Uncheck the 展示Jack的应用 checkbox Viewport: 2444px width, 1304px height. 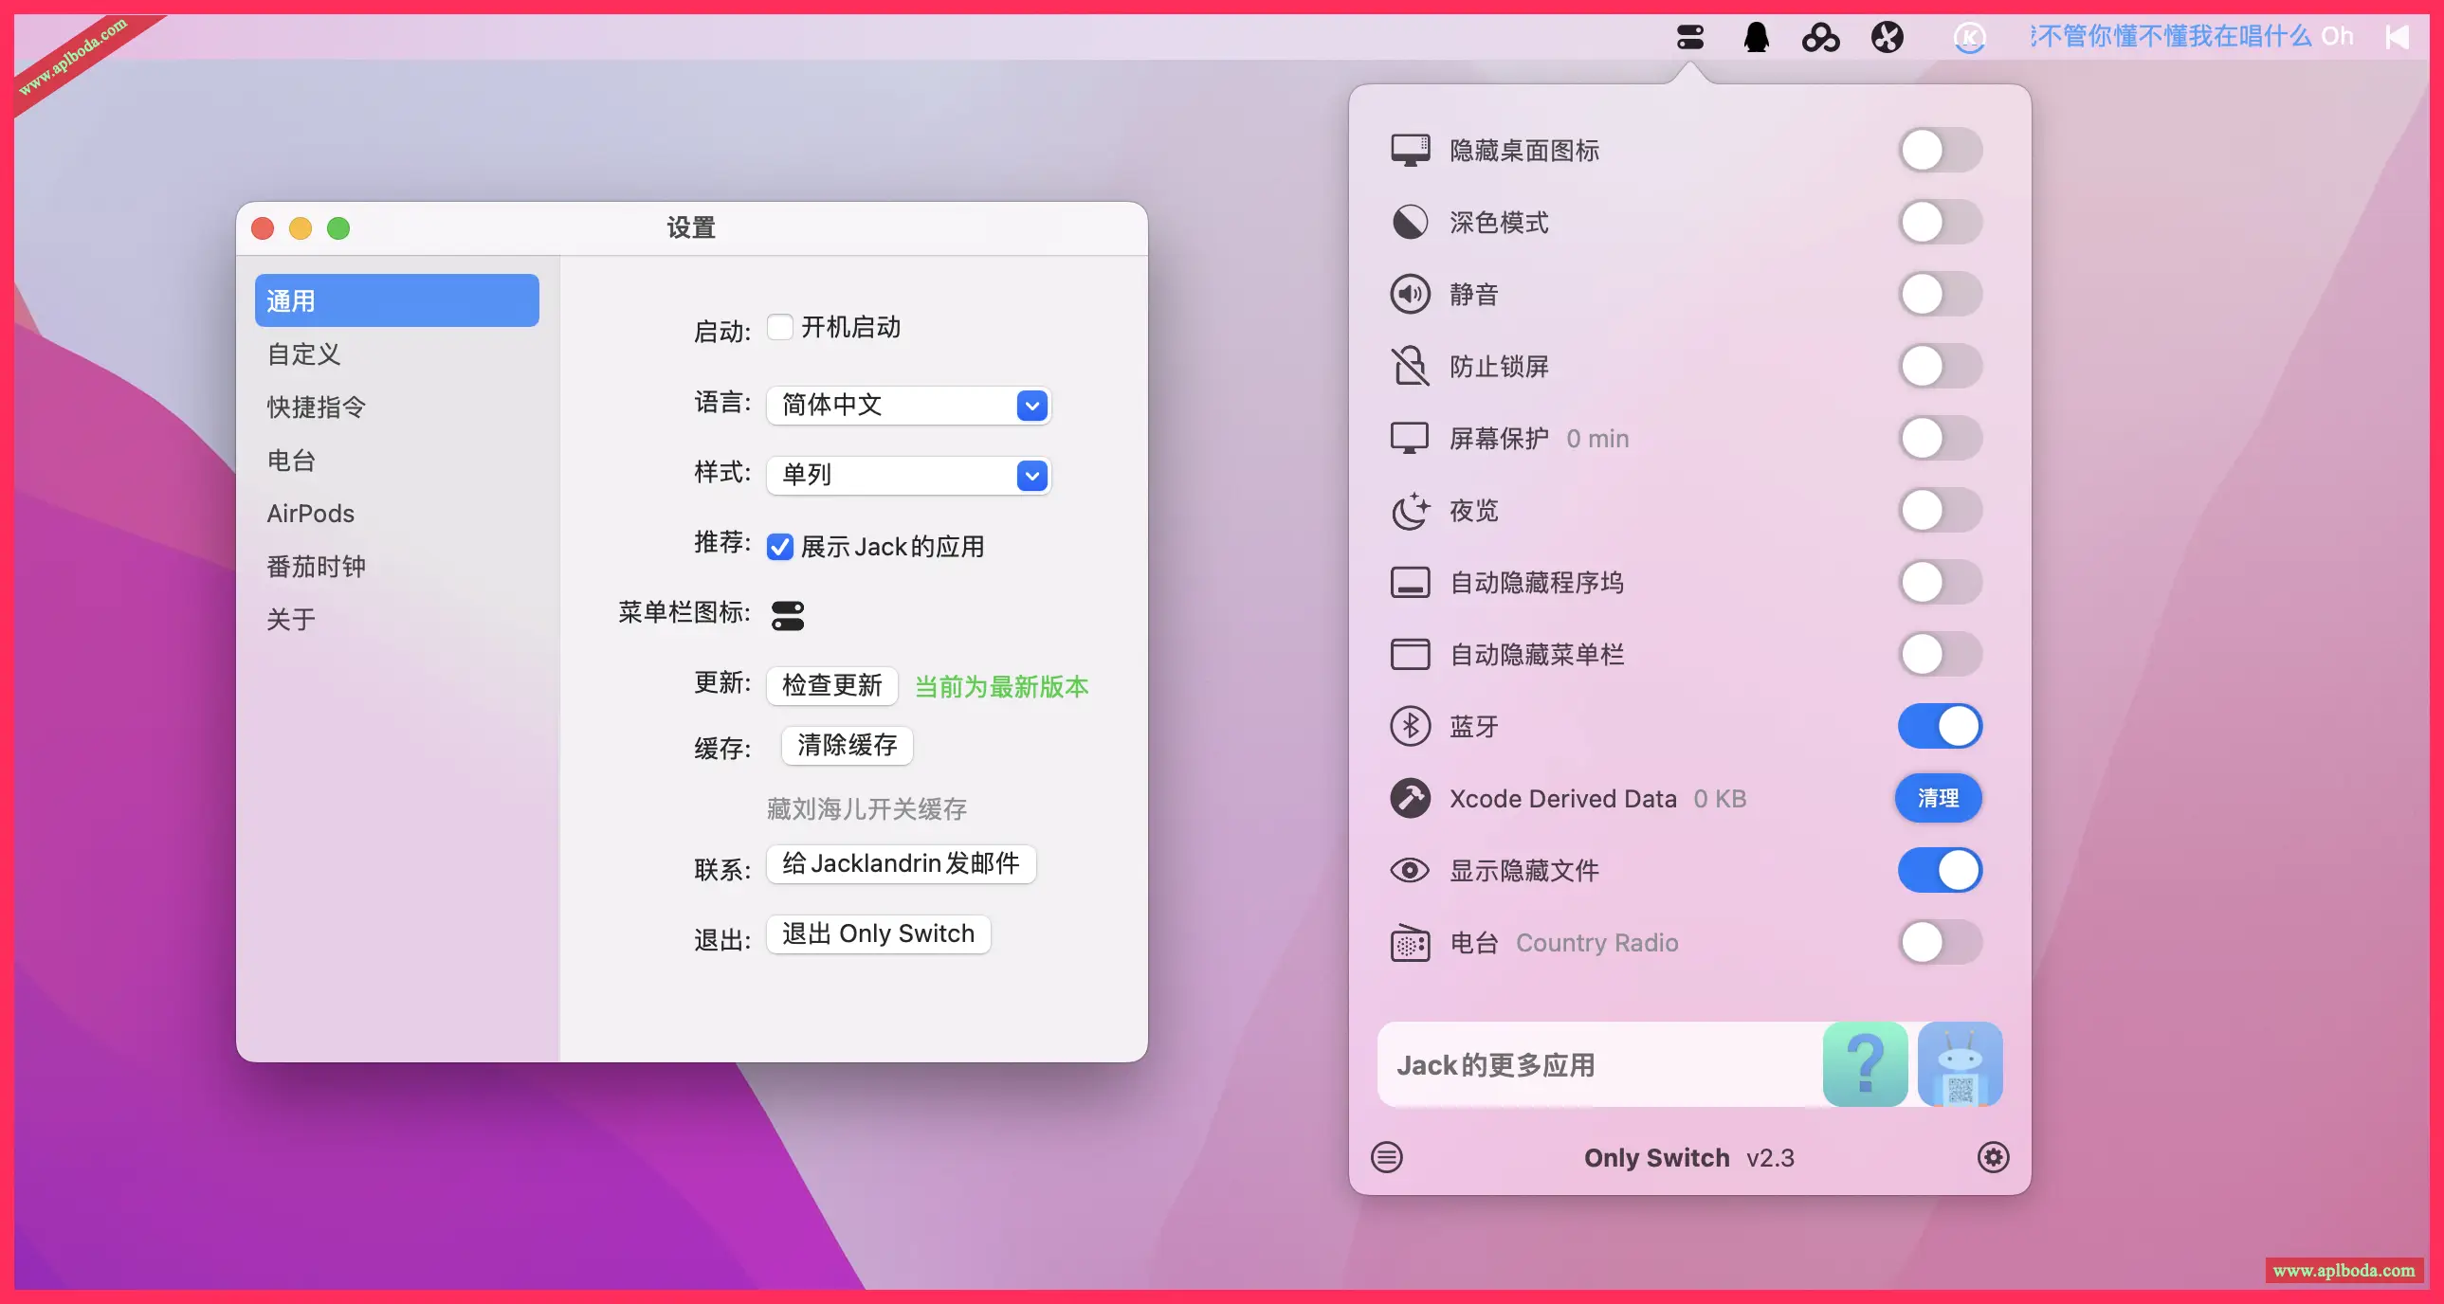click(780, 547)
